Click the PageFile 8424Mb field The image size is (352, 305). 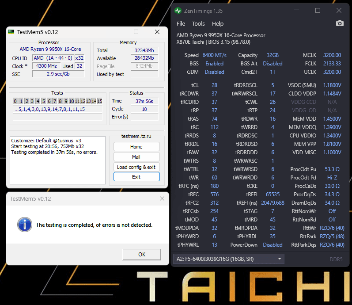(x=144, y=66)
